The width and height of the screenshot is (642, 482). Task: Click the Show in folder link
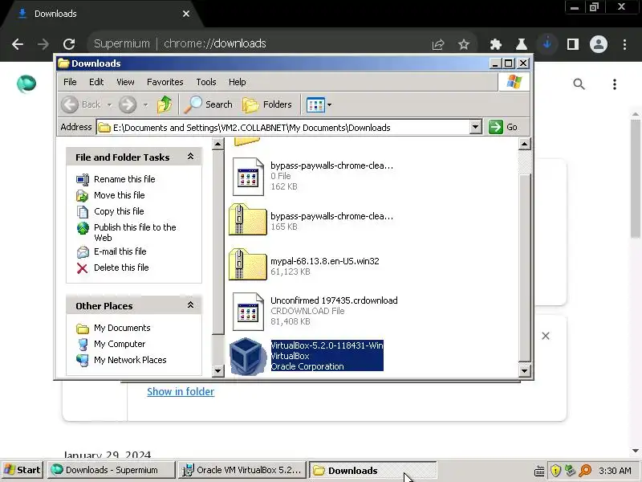[x=181, y=391]
